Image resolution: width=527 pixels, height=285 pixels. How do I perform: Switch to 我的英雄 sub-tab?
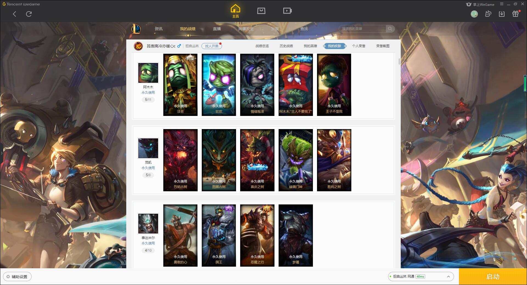(310, 46)
